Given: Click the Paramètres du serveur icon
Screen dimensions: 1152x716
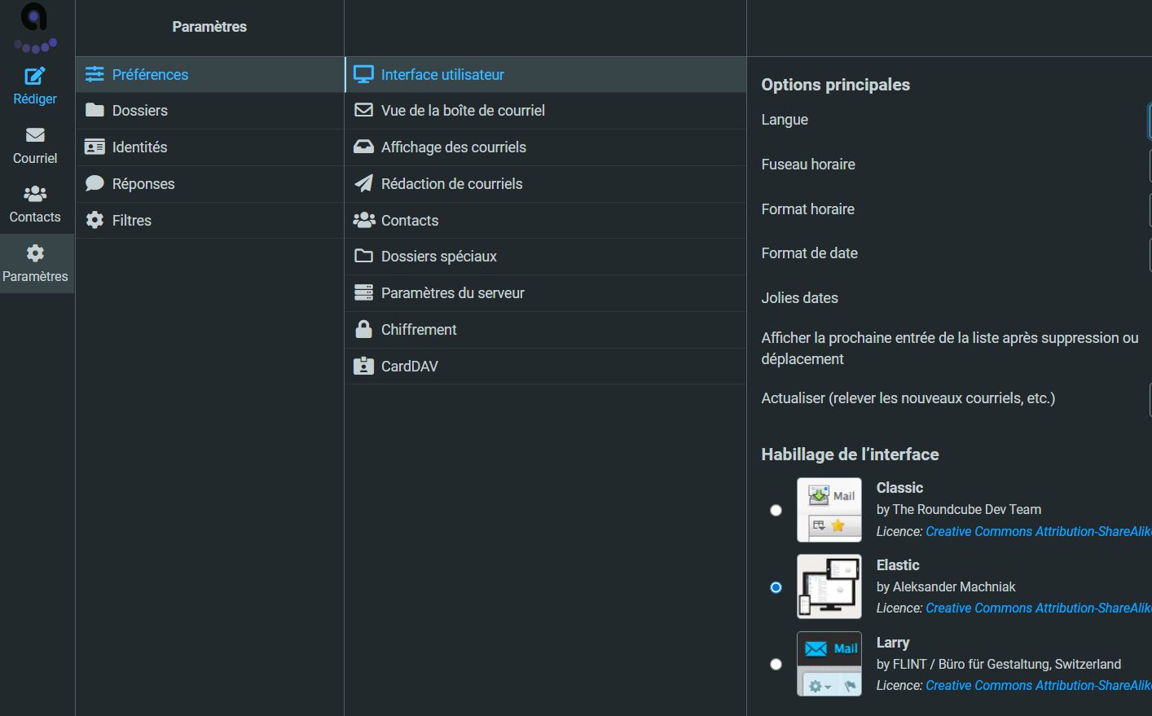Looking at the screenshot, I should (363, 292).
